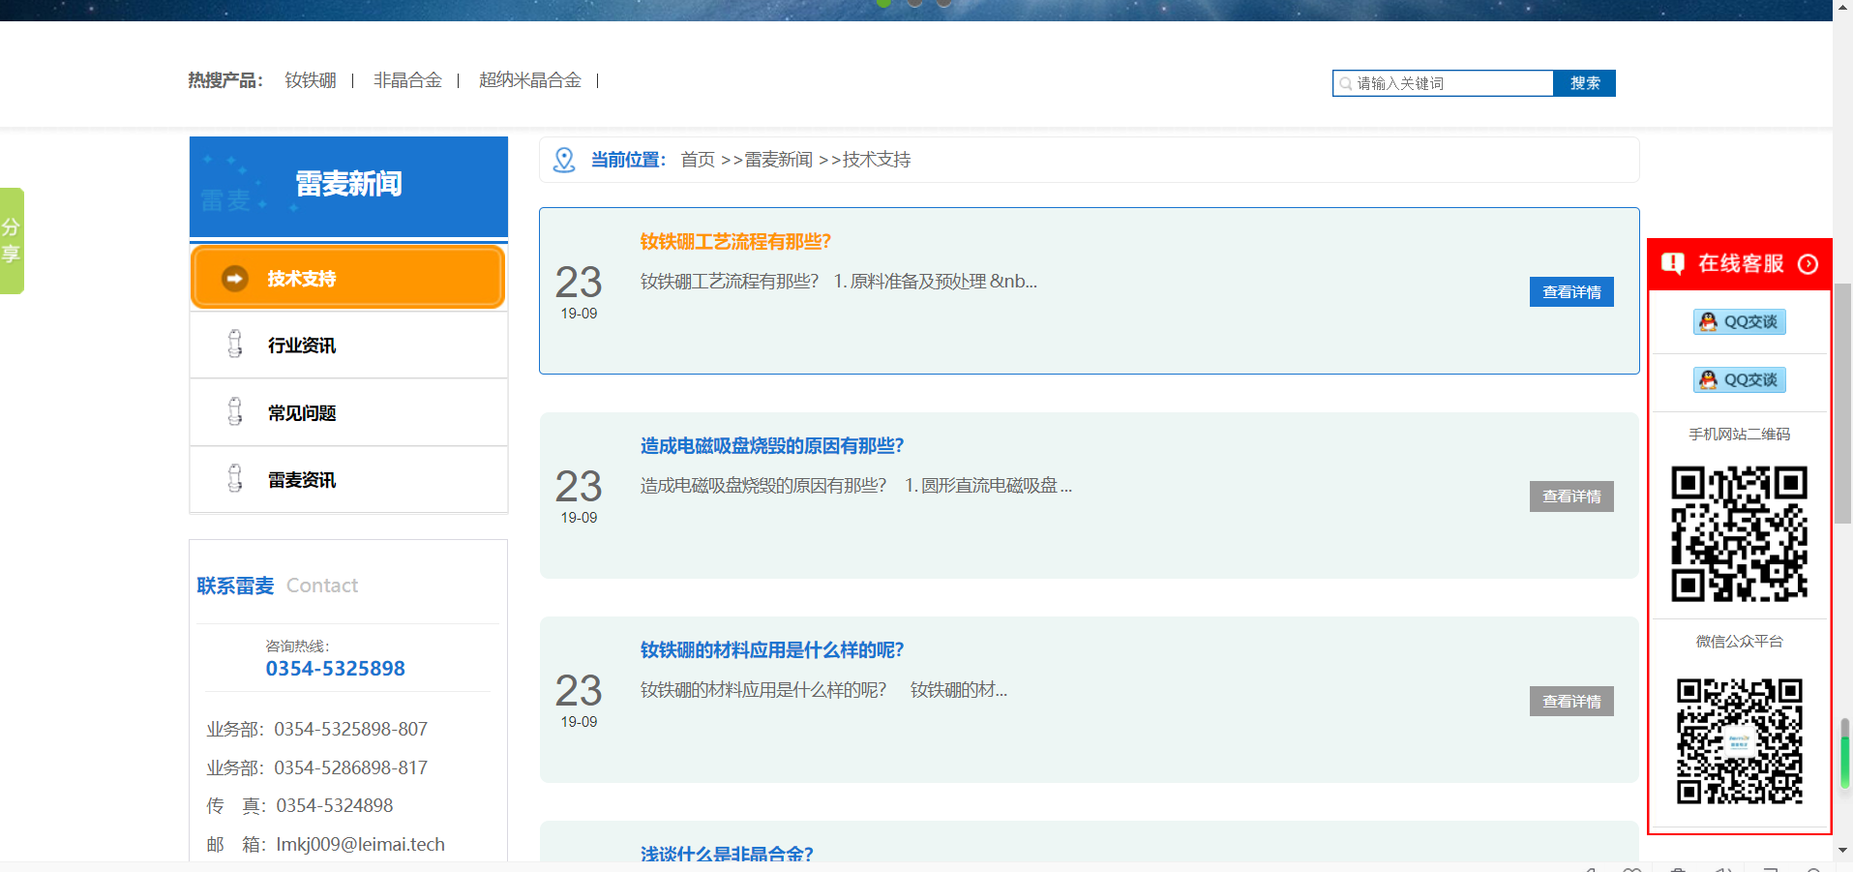Open the green 分享 share tab
1853x872 pixels.
pyautogui.click(x=12, y=240)
